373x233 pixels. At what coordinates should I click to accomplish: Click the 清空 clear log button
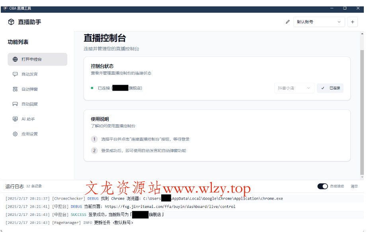(353, 186)
